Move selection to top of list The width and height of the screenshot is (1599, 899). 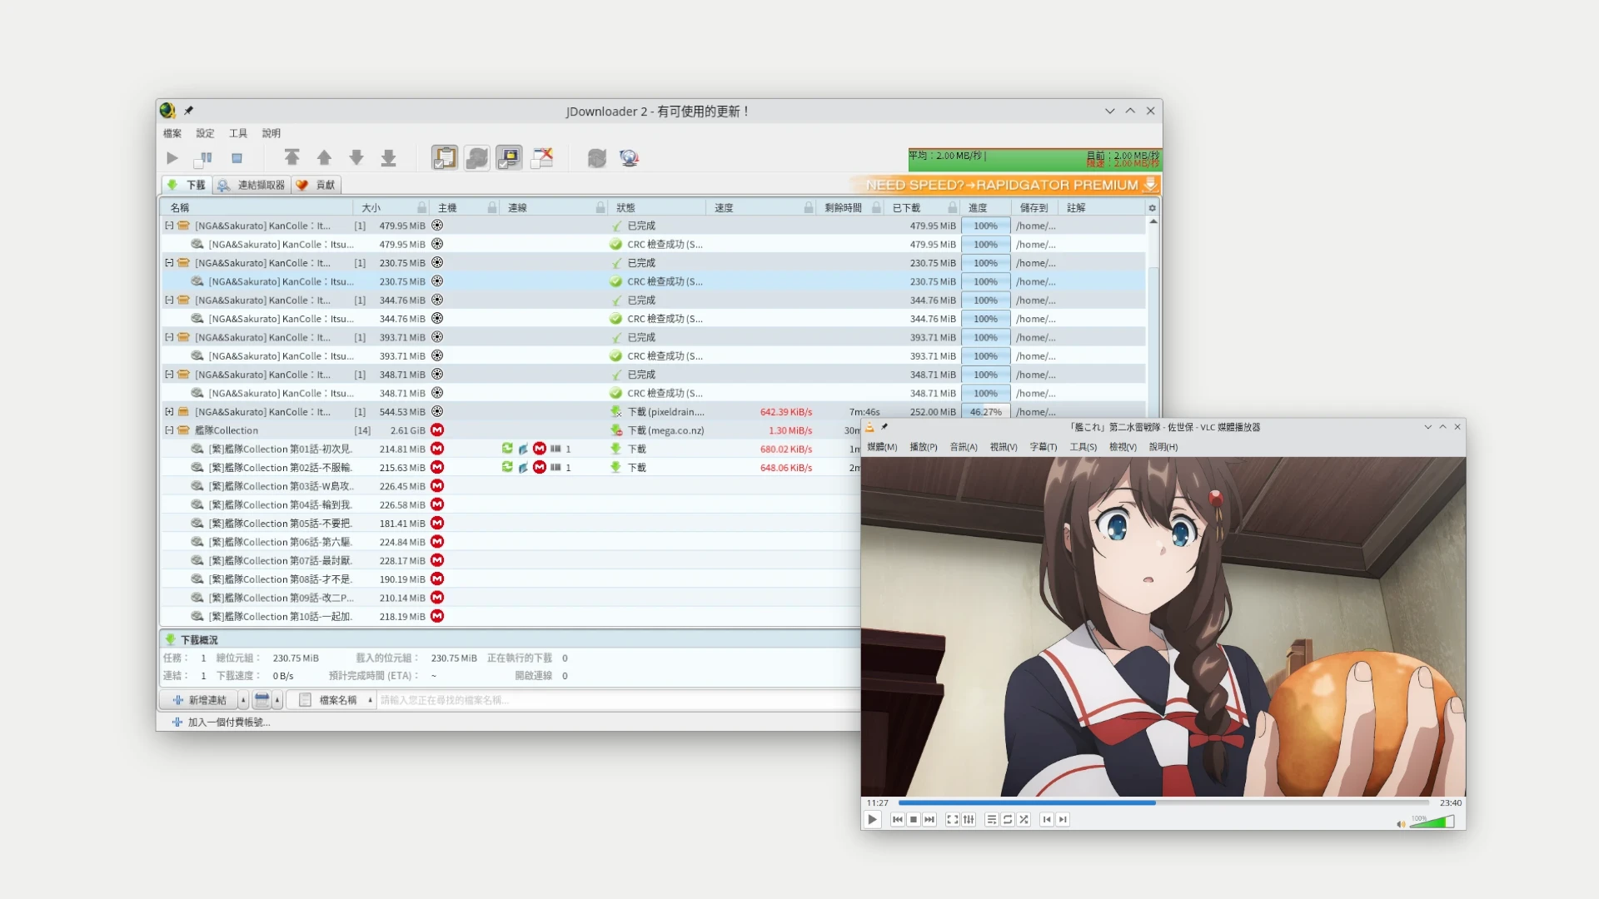(x=291, y=158)
